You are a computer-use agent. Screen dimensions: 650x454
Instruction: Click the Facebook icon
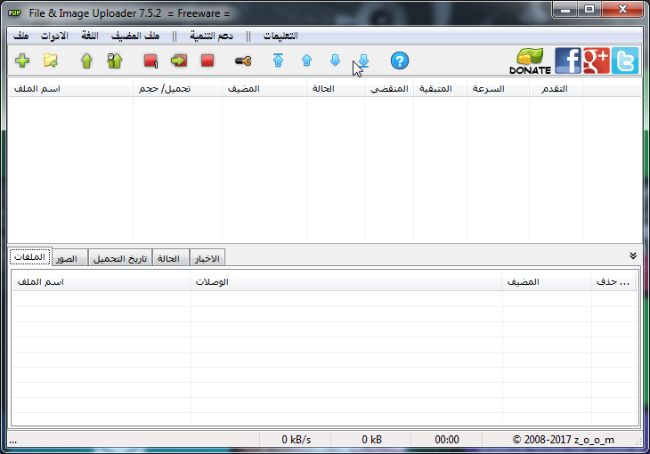pos(568,61)
